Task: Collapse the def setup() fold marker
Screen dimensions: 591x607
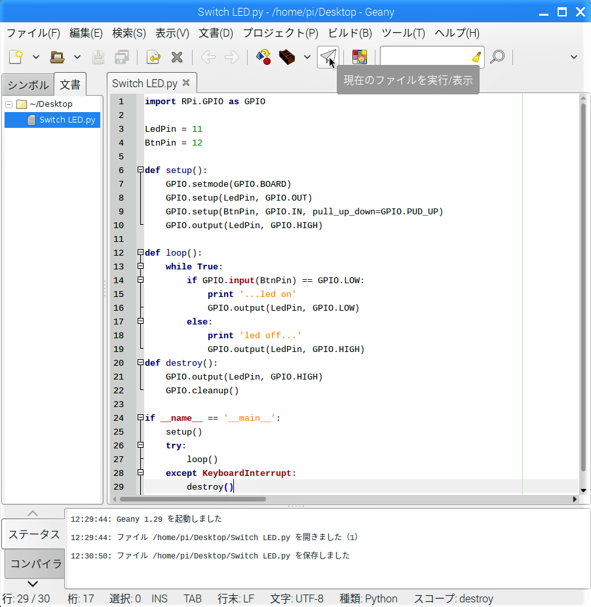Action: [140, 170]
